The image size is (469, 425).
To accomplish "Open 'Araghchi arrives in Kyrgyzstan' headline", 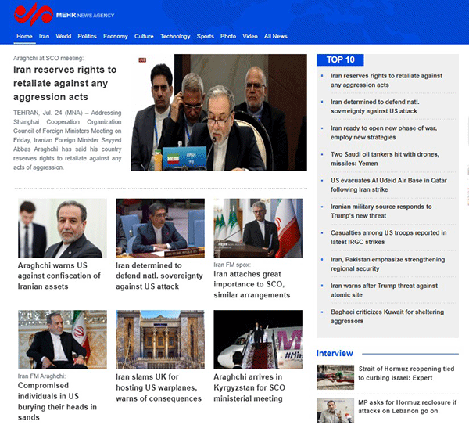I will (249, 387).
